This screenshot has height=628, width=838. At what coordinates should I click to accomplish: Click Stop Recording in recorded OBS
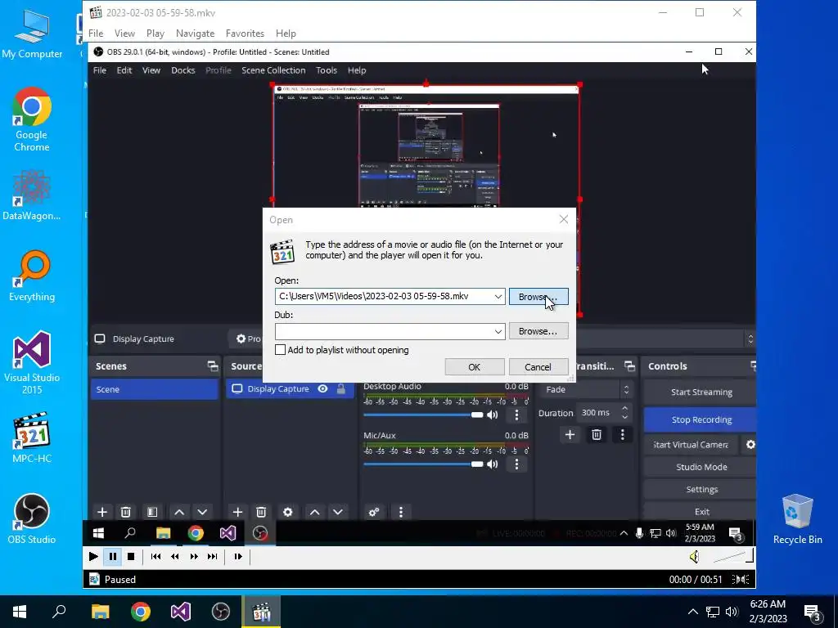pos(701,419)
